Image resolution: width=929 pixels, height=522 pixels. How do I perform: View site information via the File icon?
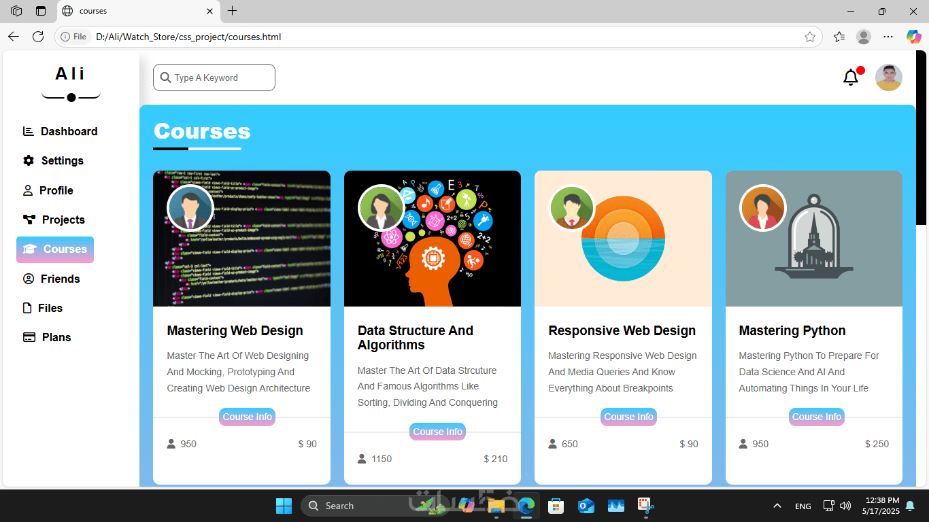(x=74, y=37)
